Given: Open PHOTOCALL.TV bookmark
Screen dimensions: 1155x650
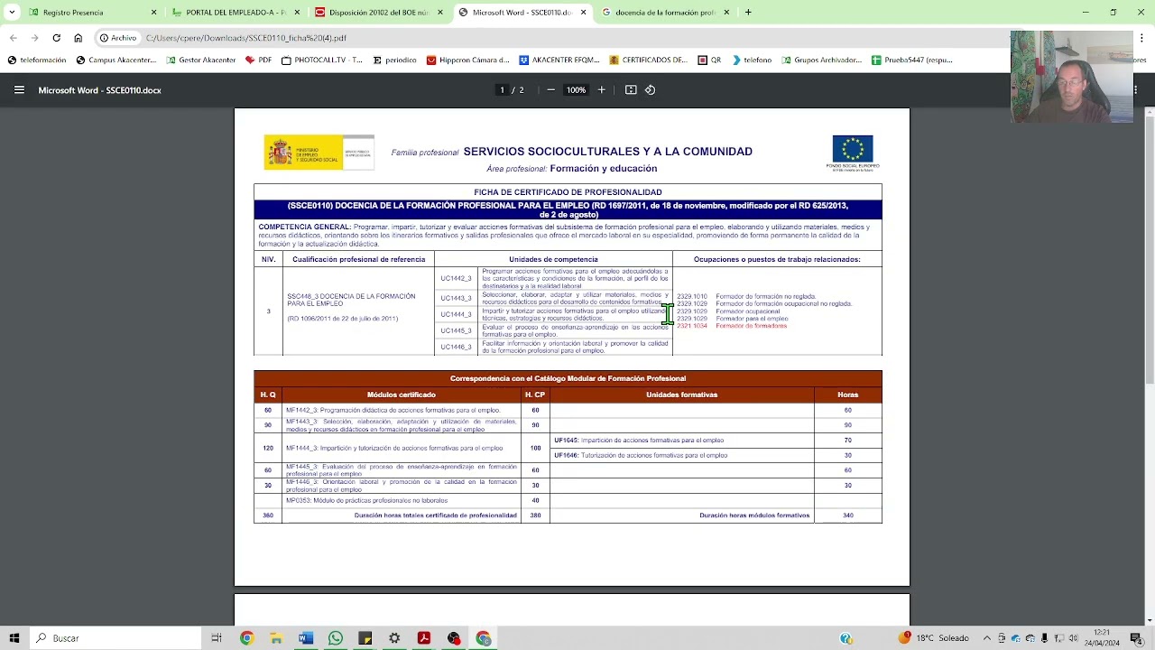Looking at the screenshot, I should coord(322,60).
